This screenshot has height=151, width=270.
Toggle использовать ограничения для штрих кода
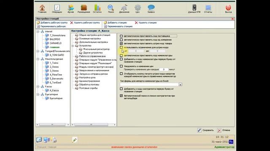tap(121, 47)
